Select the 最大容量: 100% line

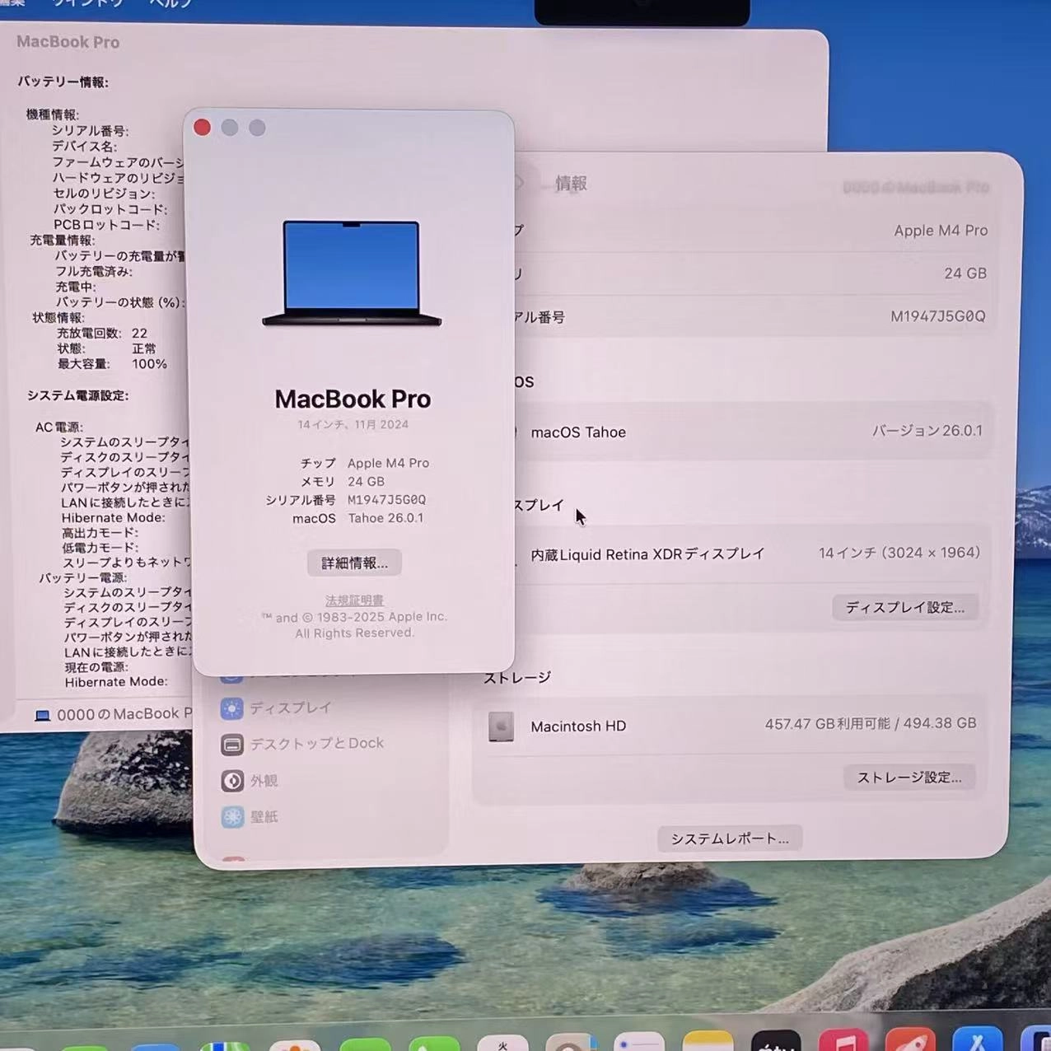click(x=112, y=364)
